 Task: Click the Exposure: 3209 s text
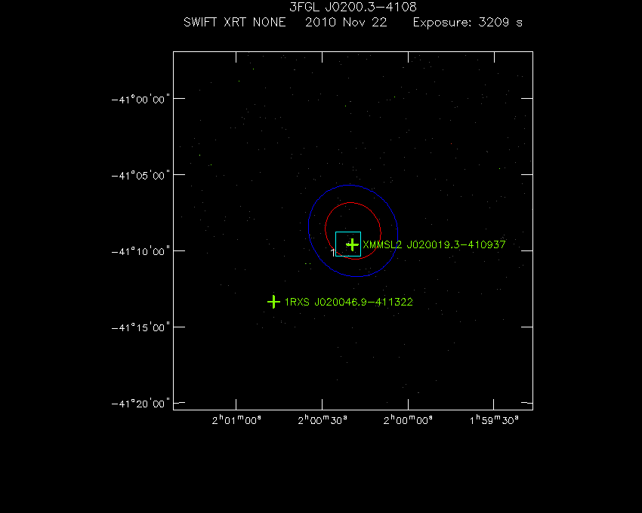tap(468, 22)
